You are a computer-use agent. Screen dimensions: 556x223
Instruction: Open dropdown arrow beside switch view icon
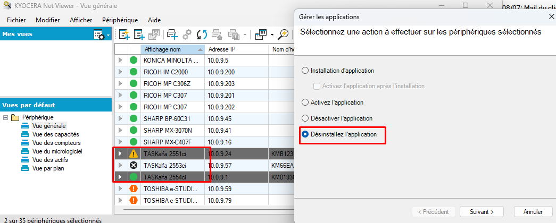pyautogui.click(x=272, y=35)
